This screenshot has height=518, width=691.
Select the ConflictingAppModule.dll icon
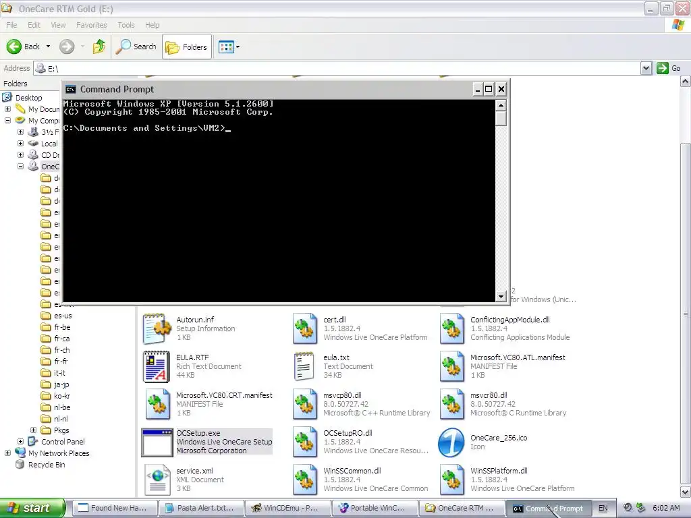click(x=451, y=328)
